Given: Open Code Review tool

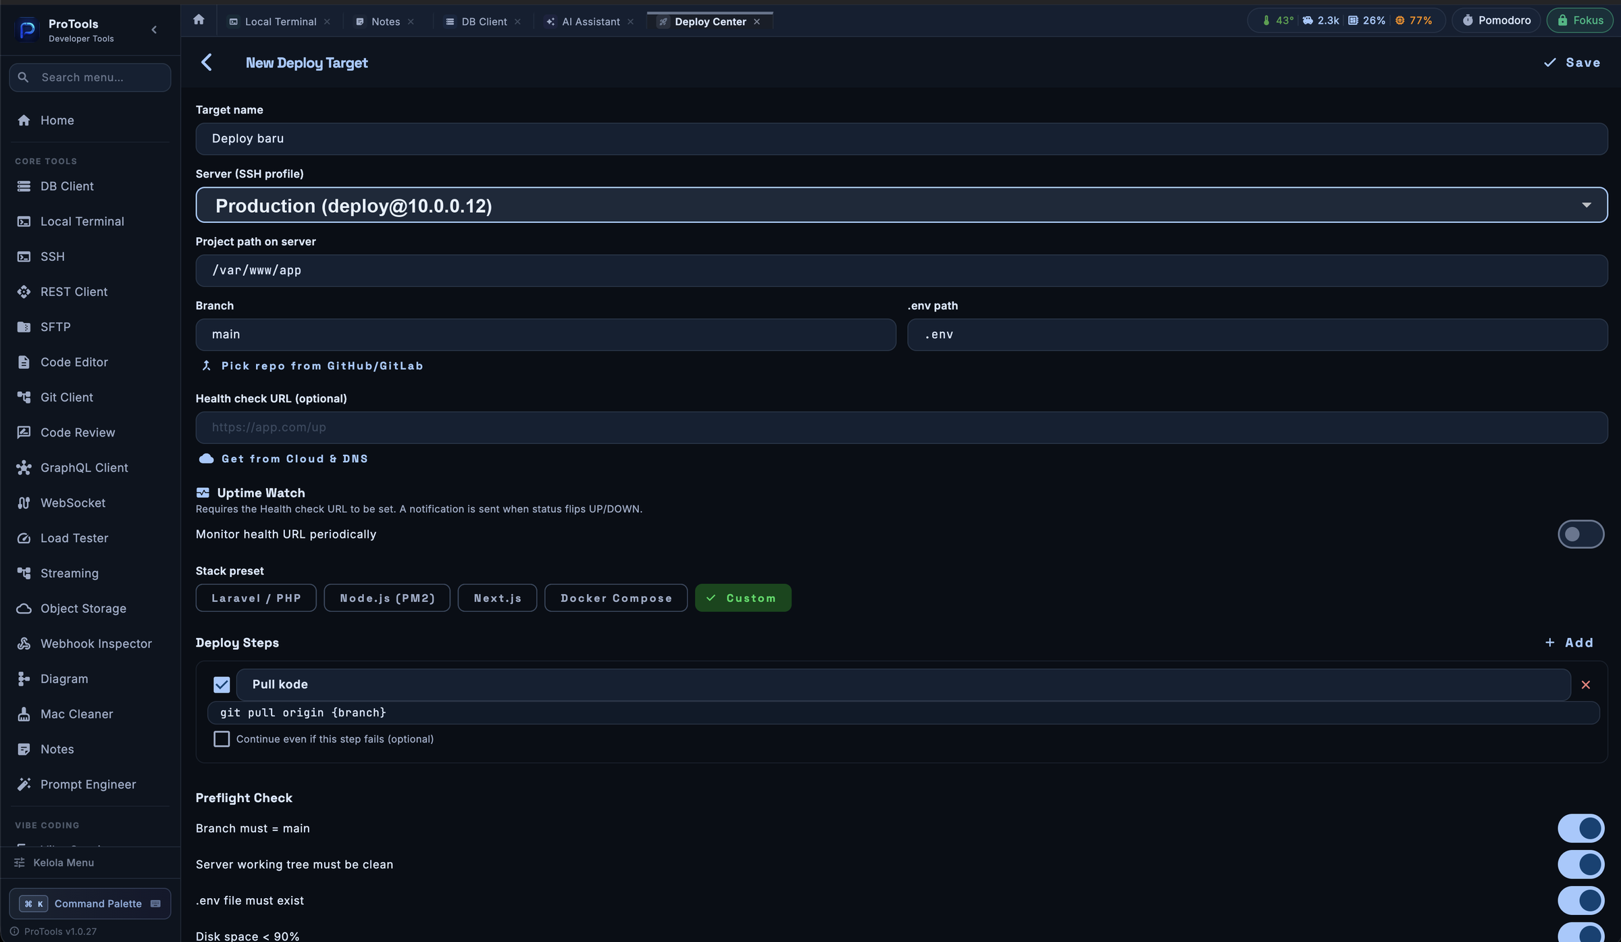Looking at the screenshot, I should [90, 432].
